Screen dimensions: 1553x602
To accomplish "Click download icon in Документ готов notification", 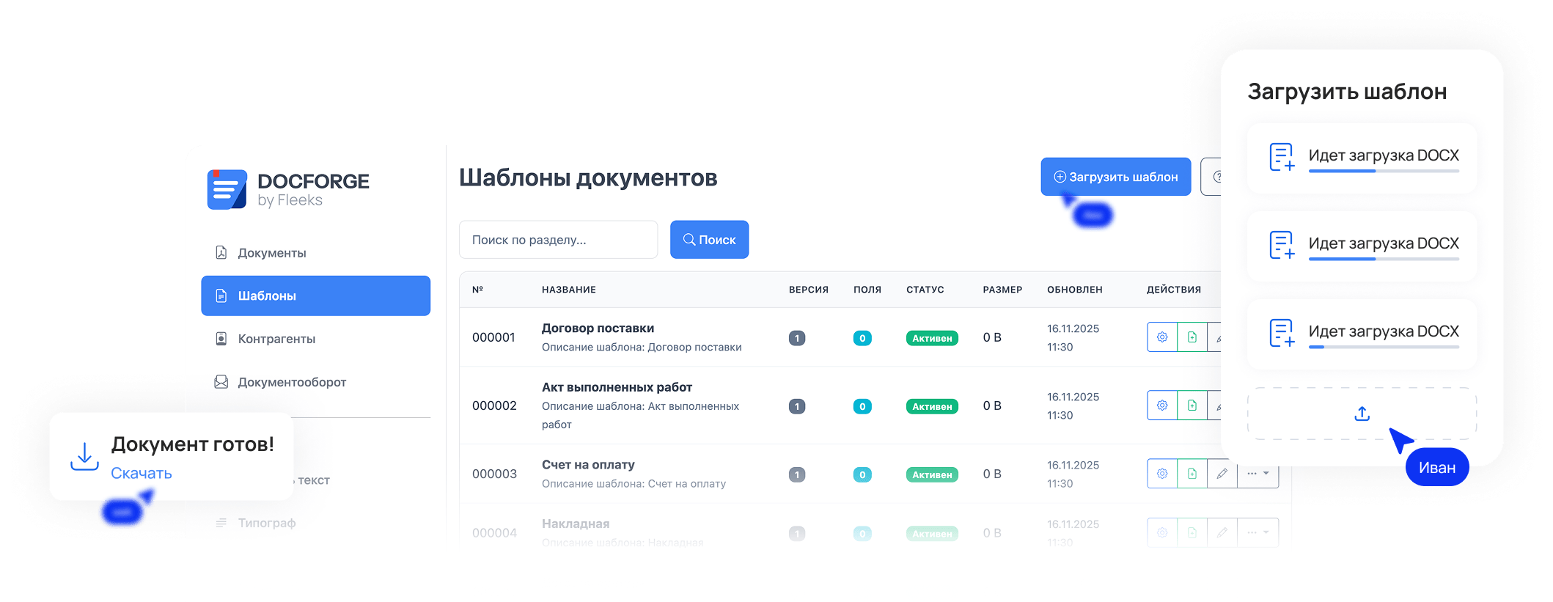I will [x=84, y=456].
